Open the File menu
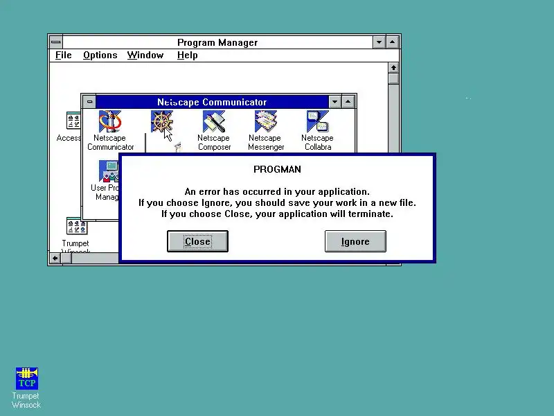554x416 pixels. (64, 55)
